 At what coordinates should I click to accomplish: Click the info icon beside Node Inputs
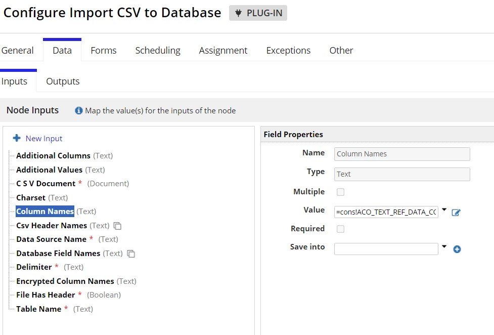(78, 111)
